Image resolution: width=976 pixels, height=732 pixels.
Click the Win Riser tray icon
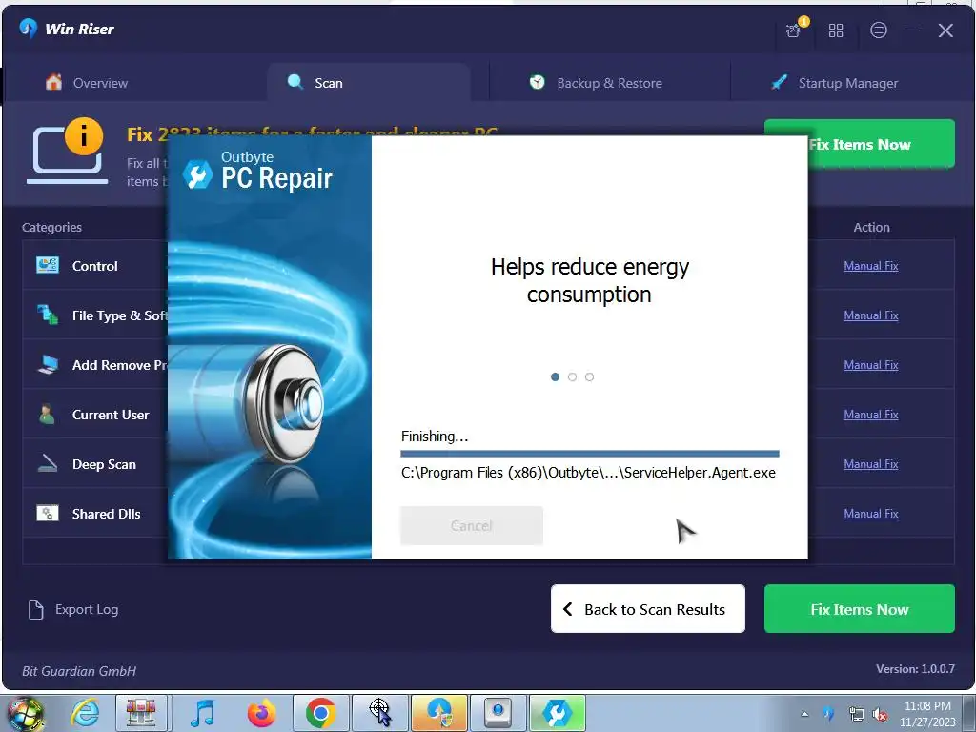click(x=828, y=714)
